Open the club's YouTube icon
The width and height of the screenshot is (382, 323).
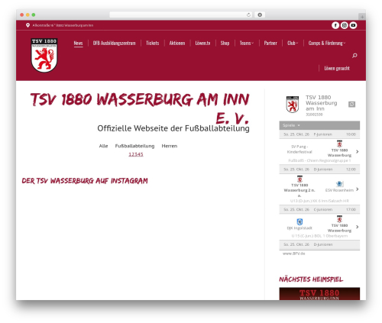coord(353,25)
